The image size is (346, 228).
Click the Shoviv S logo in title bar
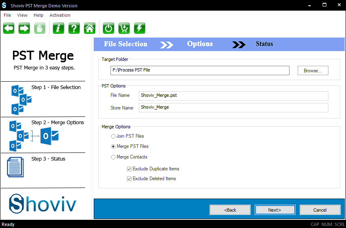coord(4,5)
